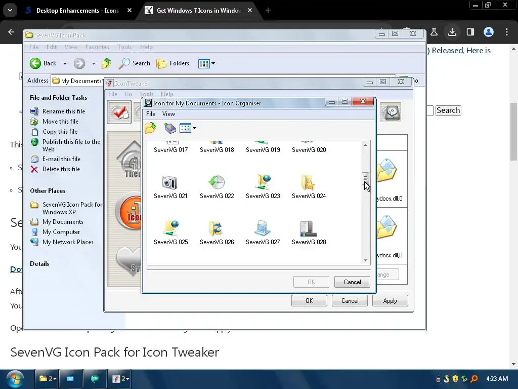
Task: Click E-mail this file task
Action: click(x=61, y=159)
